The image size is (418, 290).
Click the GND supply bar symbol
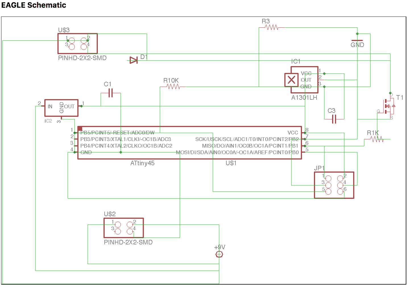(357, 41)
